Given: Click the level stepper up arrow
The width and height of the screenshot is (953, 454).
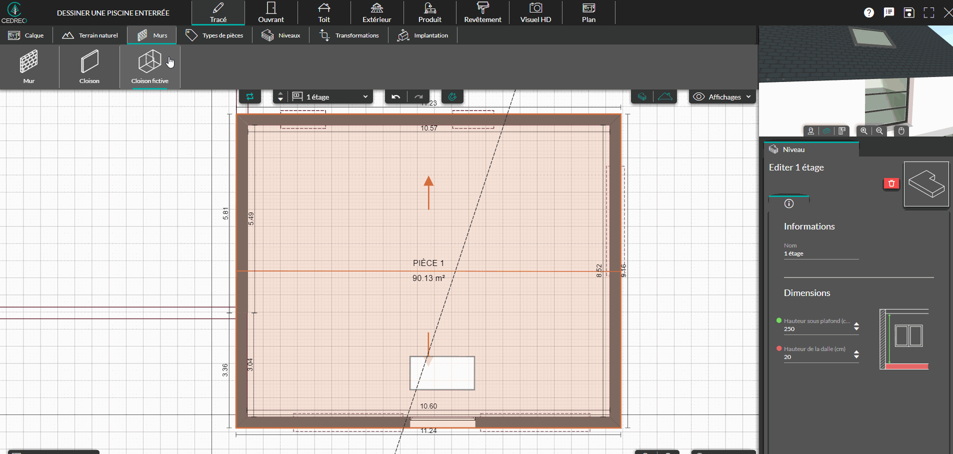Looking at the screenshot, I should tap(280, 93).
